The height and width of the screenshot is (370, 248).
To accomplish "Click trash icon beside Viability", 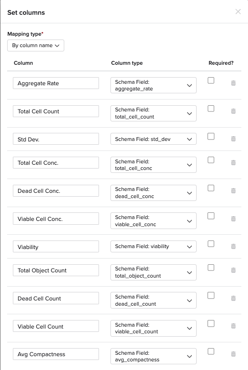I will (x=233, y=247).
